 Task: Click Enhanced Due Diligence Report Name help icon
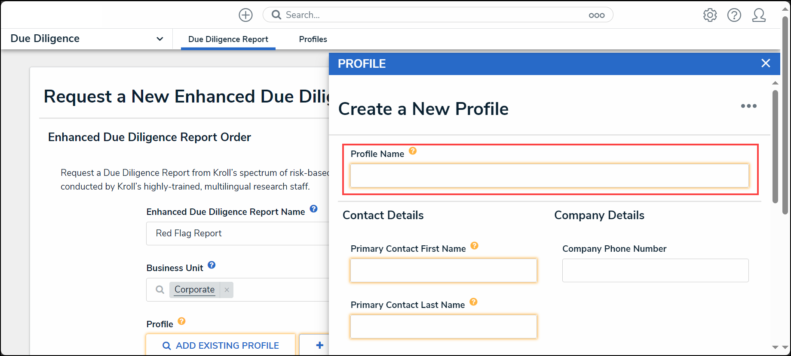[x=313, y=209]
